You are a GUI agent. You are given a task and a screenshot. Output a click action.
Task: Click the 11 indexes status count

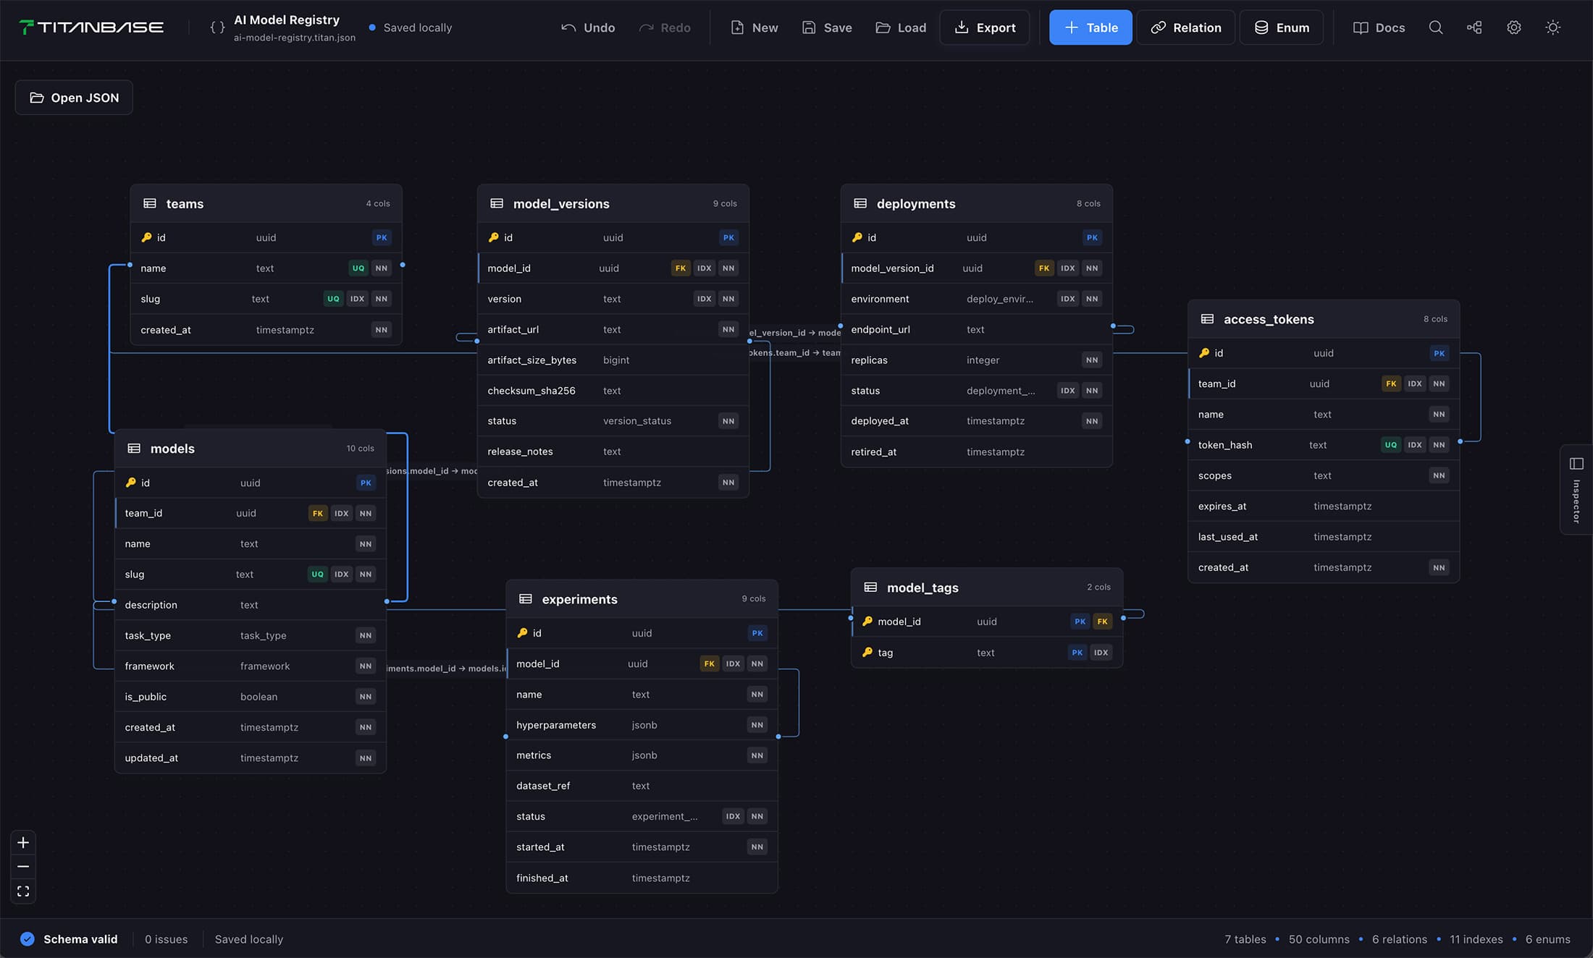1476,939
